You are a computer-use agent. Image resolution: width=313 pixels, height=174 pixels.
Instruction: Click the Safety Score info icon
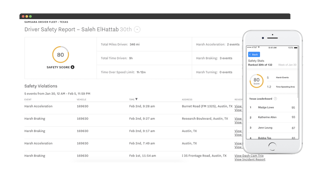click(x=72, y=67)
